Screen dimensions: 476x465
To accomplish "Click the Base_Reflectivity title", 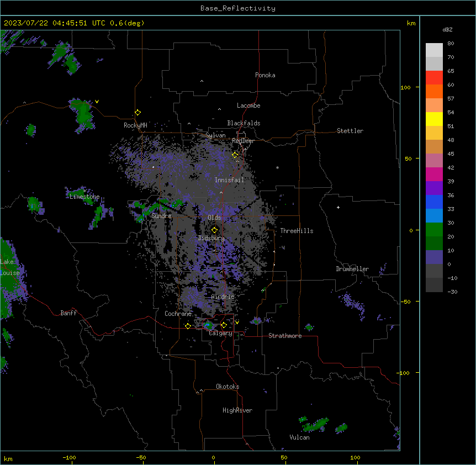I will (238, 8).
